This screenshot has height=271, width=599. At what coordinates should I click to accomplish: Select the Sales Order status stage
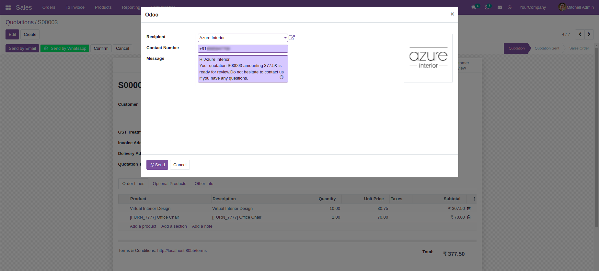click(579, 48)
